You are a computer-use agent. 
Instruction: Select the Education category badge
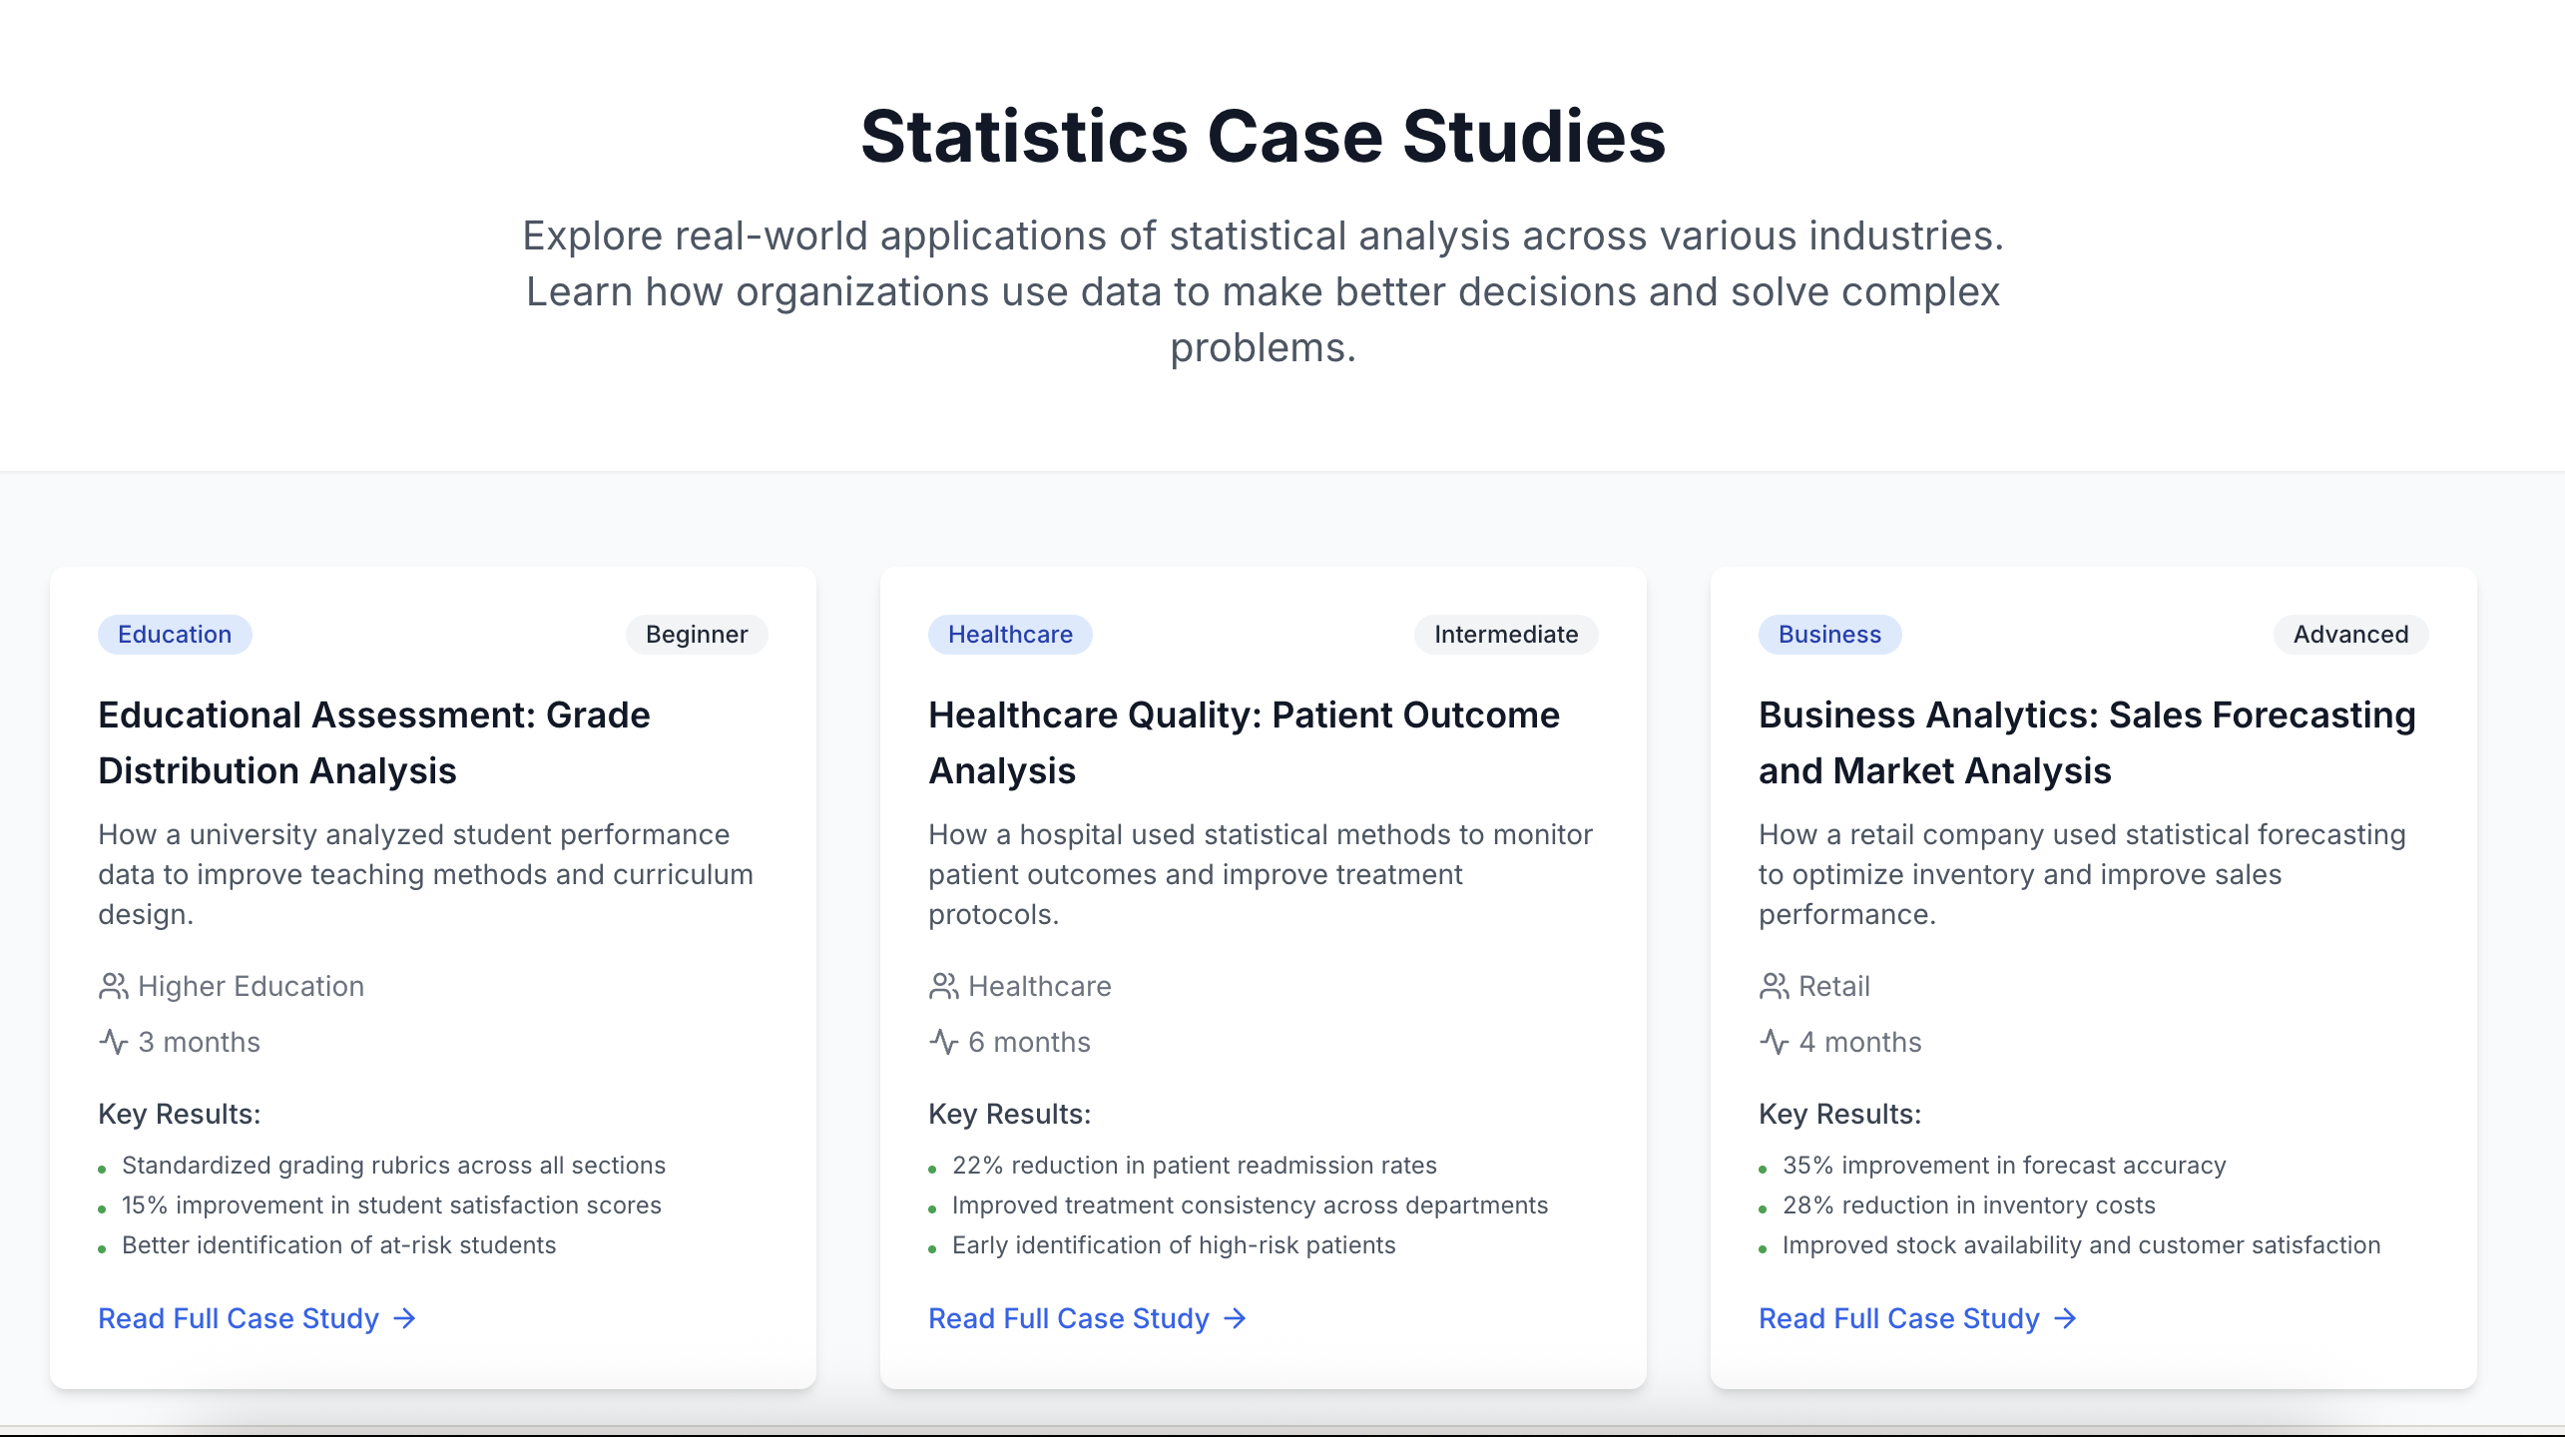pyautogui.click(x=175, y=635)
